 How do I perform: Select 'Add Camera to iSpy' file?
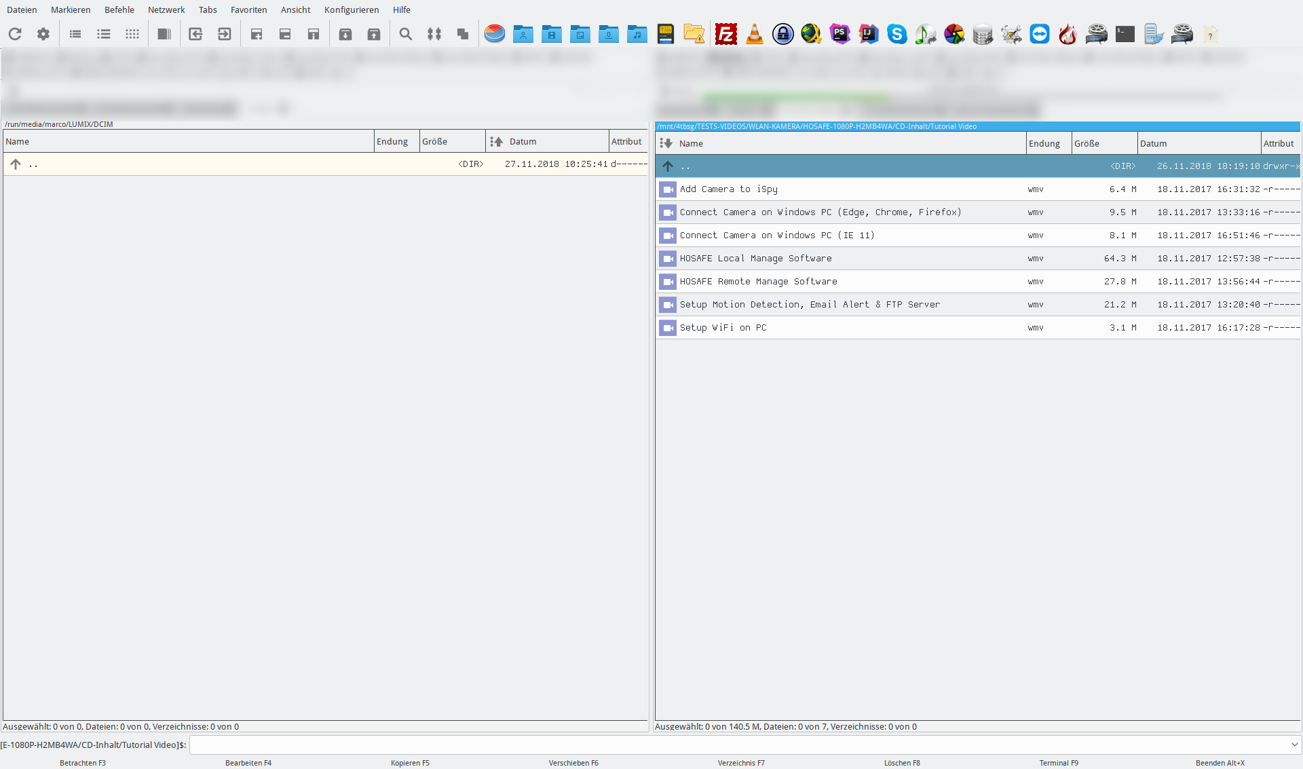click(978, 189)
